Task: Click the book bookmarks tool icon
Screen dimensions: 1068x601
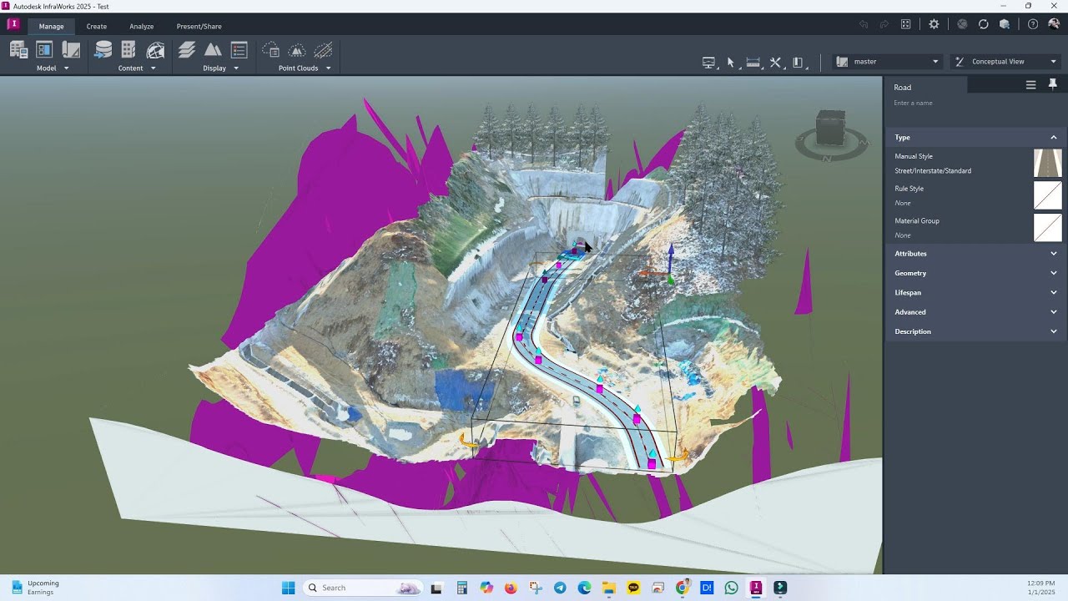Action: pyautogui.click(x=798, y=62)
